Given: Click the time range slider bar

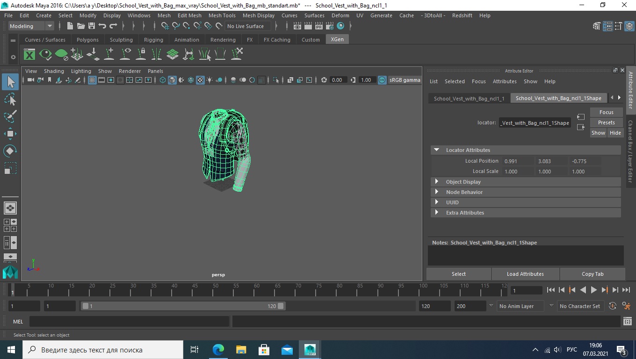Looking at the screenshot, I should coord(183,306).
